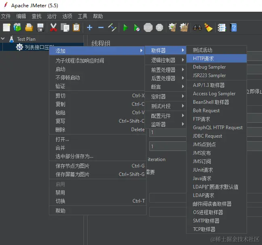Open the 帮助 menu in menu bar
The width and height of the screenshot is (262, 245).
(98, 16)
